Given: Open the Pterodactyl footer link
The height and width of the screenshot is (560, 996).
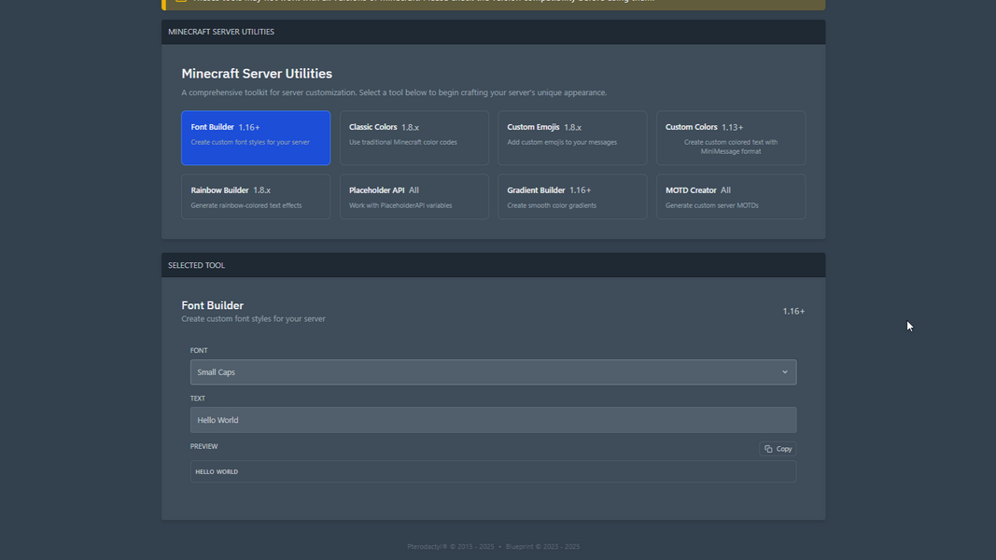Looking at the screenshot, I should click(x=427, y=547).
